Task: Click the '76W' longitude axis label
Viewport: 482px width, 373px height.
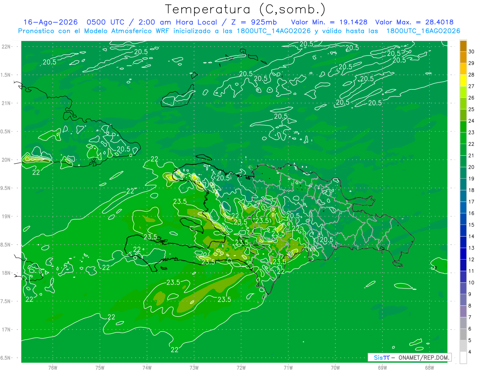Action: click(53, 368)
